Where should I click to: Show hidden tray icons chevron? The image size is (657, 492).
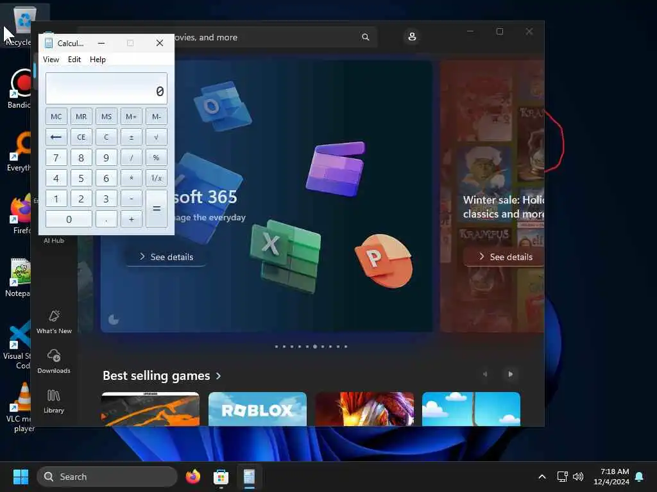coord(542,477)
